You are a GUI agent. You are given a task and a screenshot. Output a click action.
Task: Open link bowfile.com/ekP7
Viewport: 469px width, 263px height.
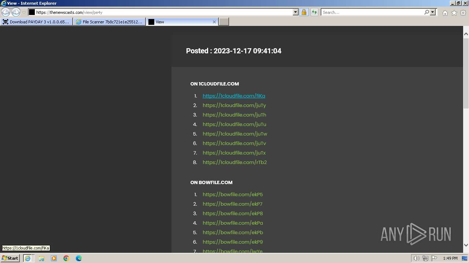pos(233,204)
